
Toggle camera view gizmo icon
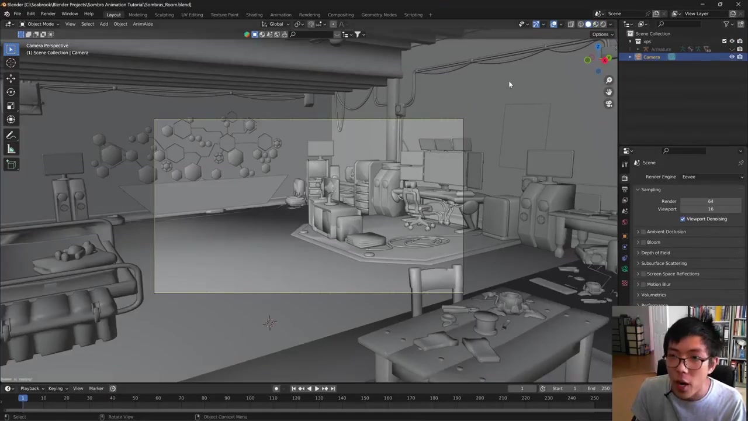[609, 104]
